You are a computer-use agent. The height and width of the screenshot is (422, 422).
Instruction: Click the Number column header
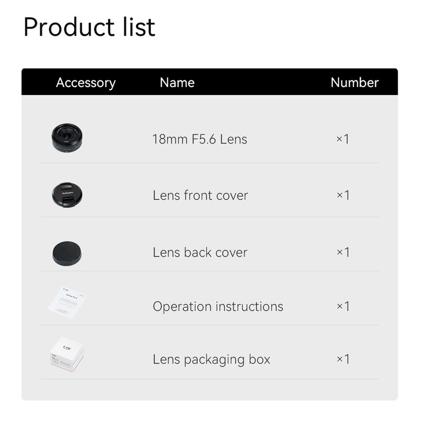(354, 83)
